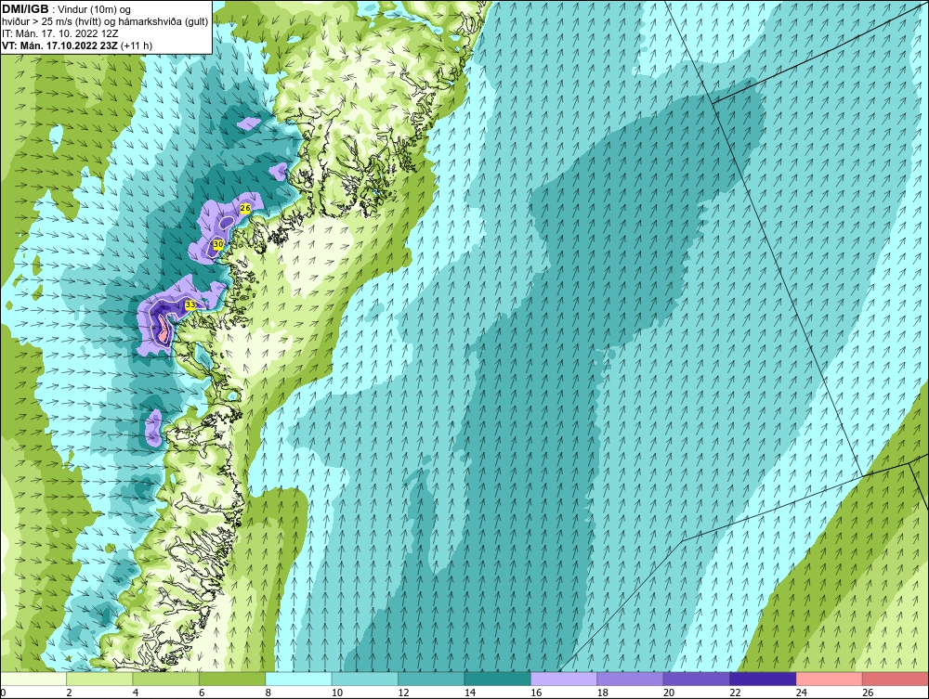Click the legend scale number 16
Screen dimensions: 929x699
[x=536, y=693]
